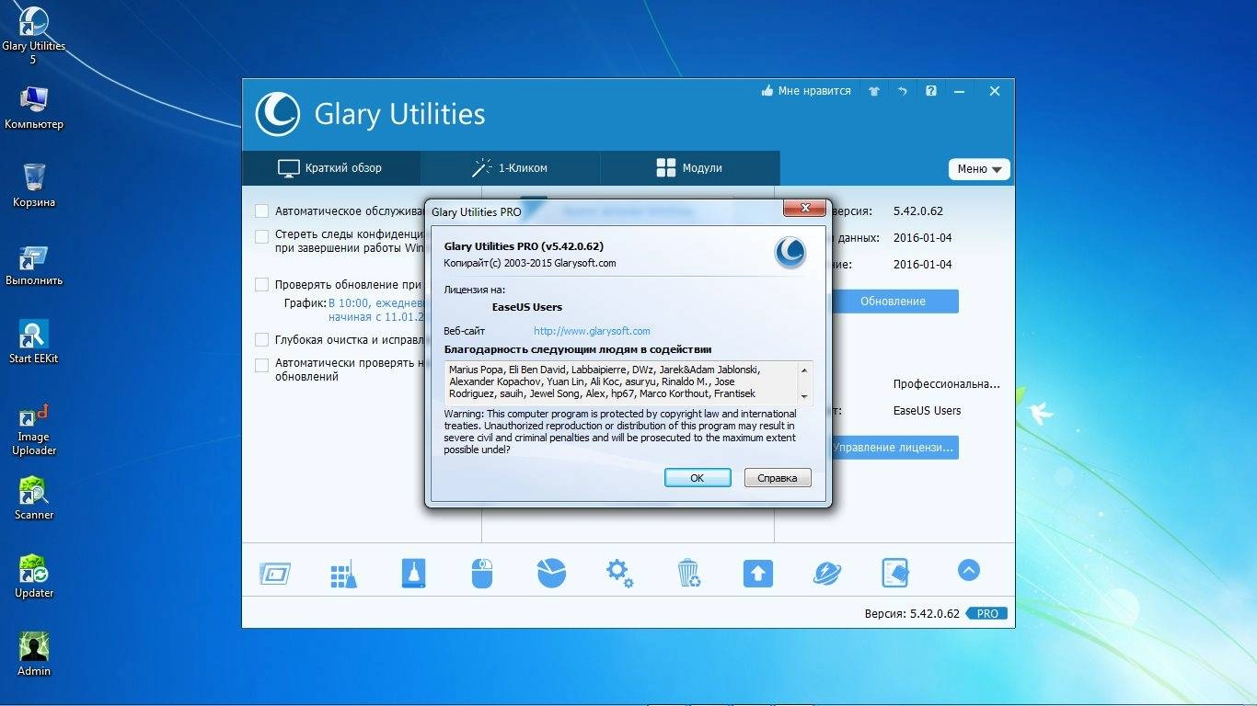The width and height of the screenshot is (1257, 706).
Task: Open the 'Admin' desktop shortcut
Action: [x=34, y=655]
